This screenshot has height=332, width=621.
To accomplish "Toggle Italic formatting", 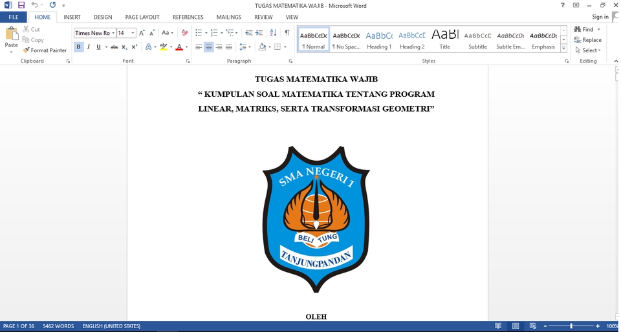I will (x=89, y=47).
